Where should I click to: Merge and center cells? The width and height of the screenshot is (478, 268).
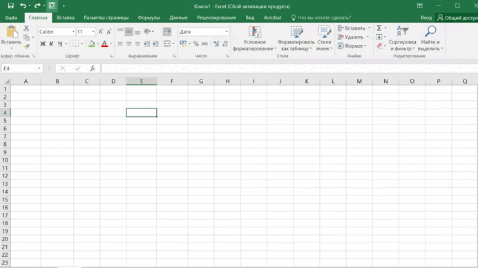coord(167,44)
